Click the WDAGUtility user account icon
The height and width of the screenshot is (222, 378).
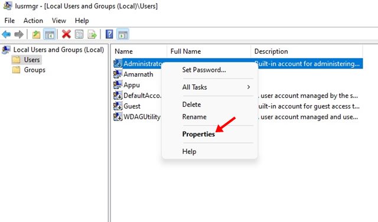click(118, 117)
